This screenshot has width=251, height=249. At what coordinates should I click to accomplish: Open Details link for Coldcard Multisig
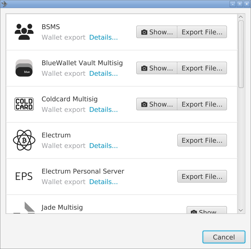pos(103,110)
